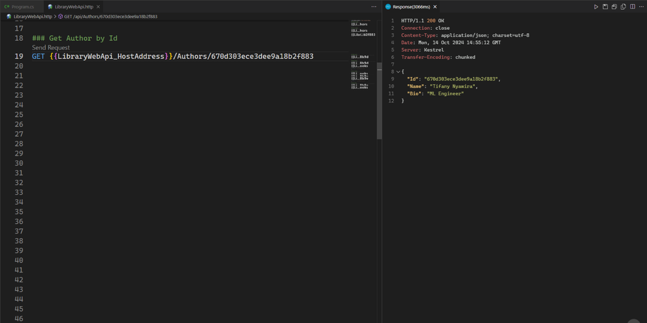Close the LibraryWebApi.http tab

[98, 6]
